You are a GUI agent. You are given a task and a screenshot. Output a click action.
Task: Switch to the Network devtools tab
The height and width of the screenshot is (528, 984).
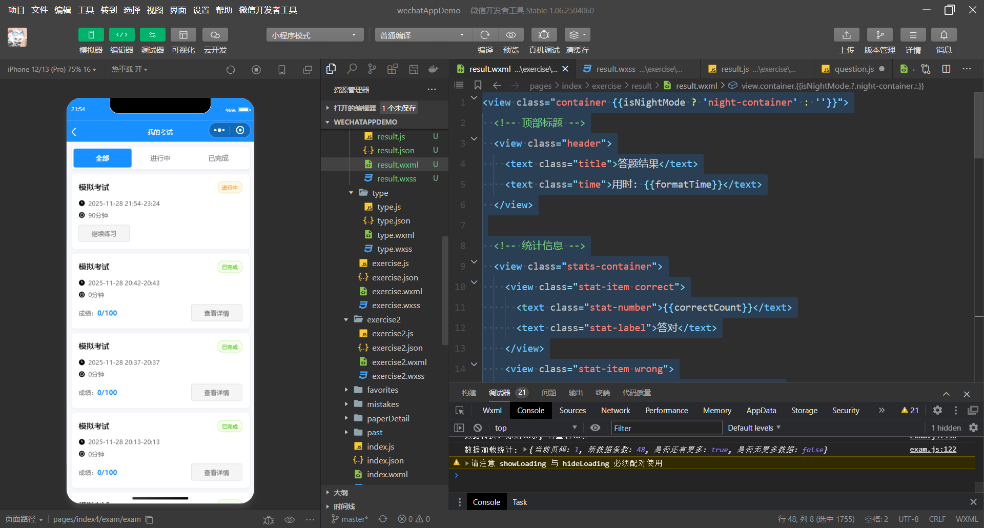615,411
